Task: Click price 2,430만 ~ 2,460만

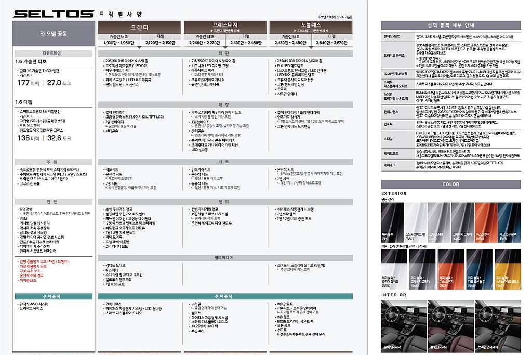Action: click(246, 43)
